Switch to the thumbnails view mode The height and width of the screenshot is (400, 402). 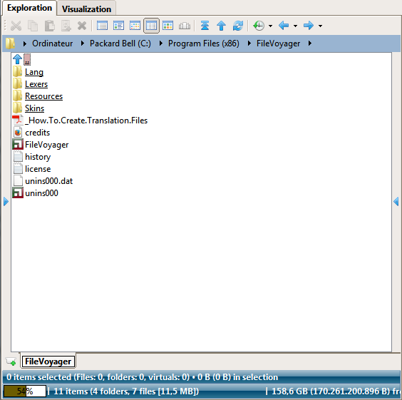[167, 26]
